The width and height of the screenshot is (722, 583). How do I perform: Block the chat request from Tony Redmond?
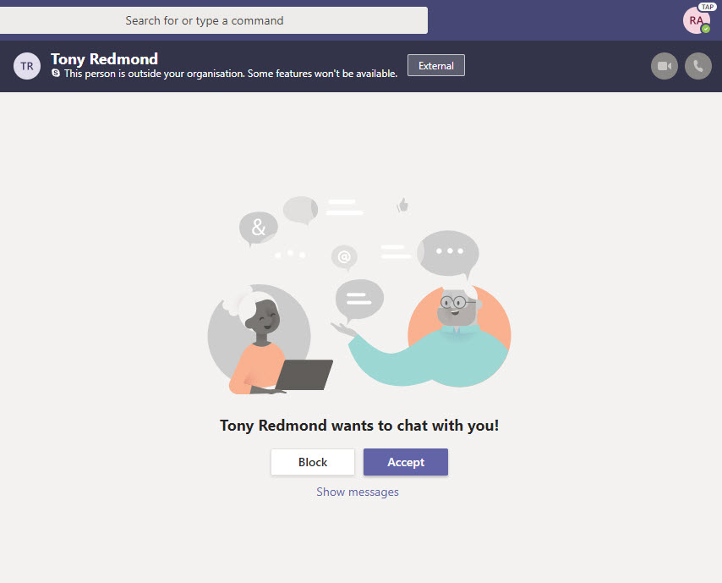pos(313,462)
